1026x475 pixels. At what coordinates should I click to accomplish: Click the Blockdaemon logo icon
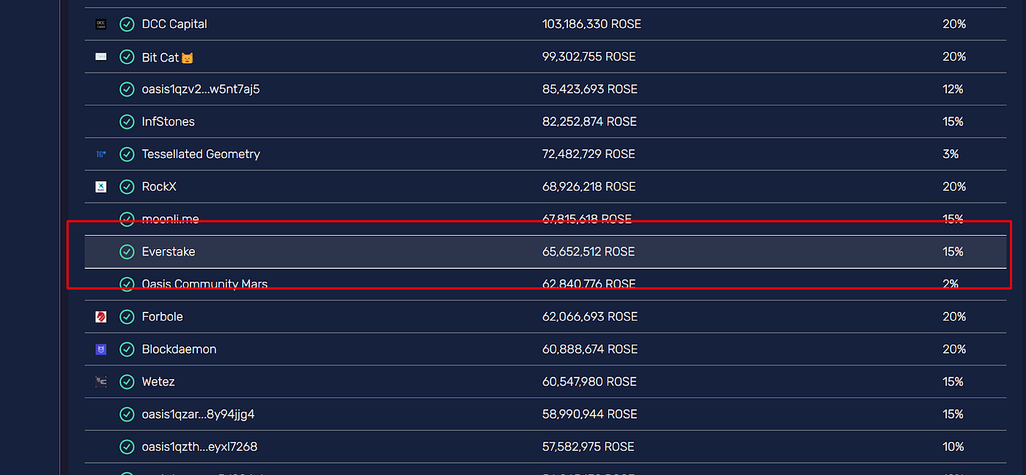tap(101, 349)
